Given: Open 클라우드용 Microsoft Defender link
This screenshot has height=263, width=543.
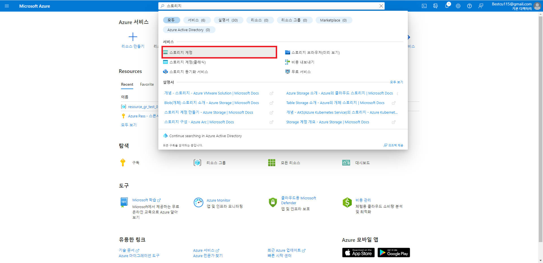Looking at the screenshot, I should [x=298, y=200].
